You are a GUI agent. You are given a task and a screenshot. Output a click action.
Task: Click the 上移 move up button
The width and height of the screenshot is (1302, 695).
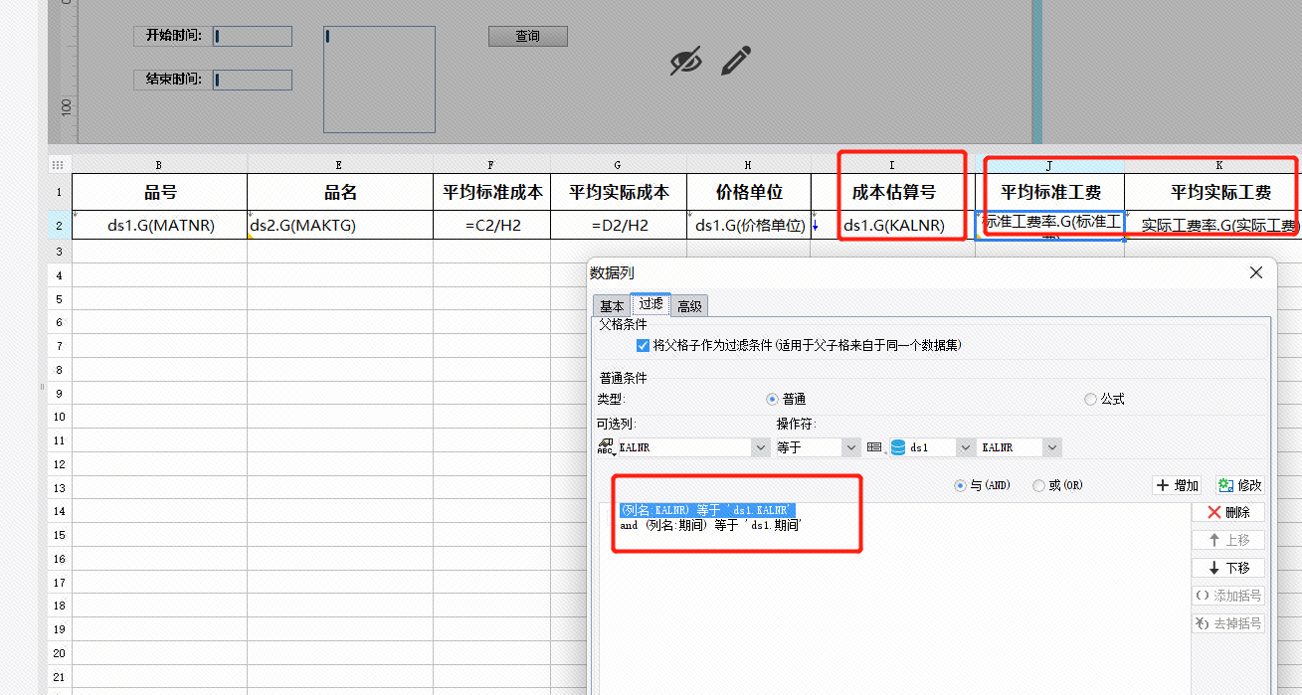coord(1227,540)
